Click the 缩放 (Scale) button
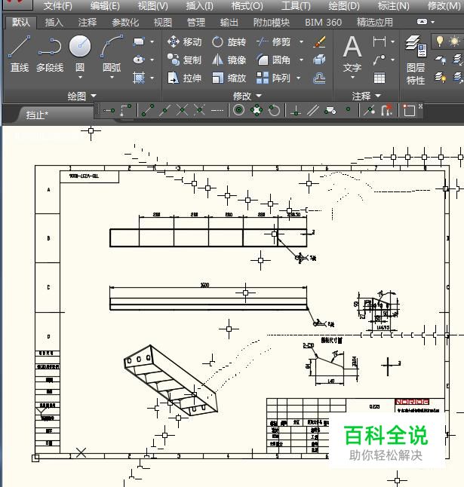The height and width of the screenshot is (487, 464). pos(229,78)
